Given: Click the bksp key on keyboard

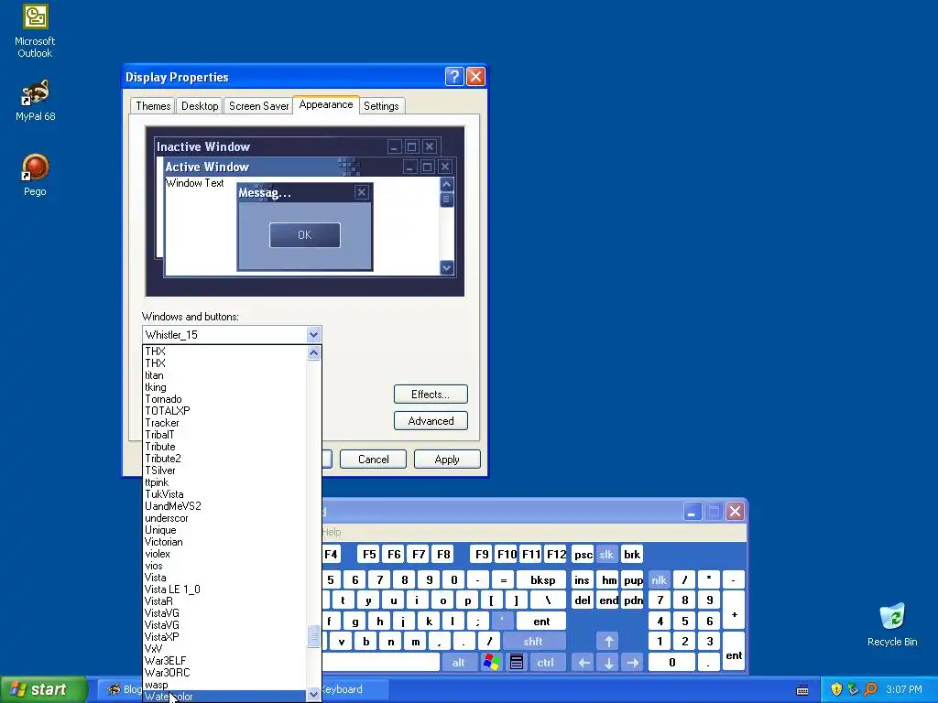Looking at the screenshot, I should pyautogui.click(x=542, y=579).
